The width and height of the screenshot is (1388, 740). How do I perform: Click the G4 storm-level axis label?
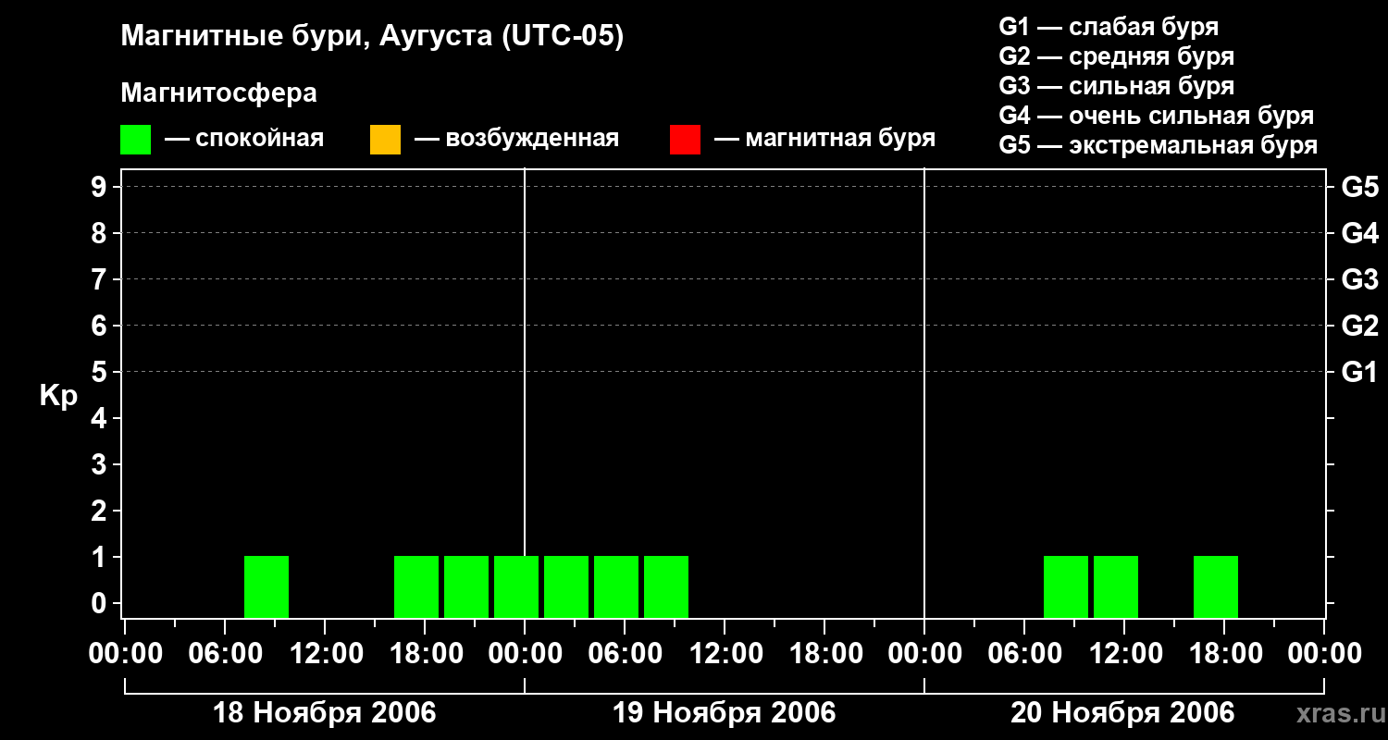[1359, 233]
